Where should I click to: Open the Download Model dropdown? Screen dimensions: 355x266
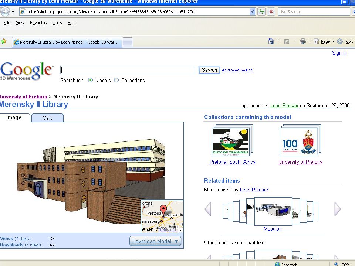155,241
